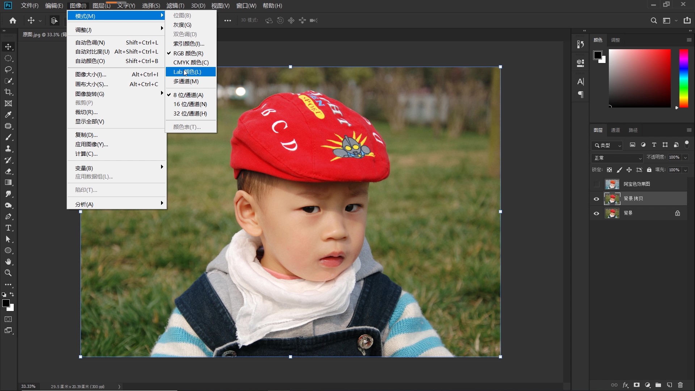Open the layer filter 类型 dropdown
Viewport: 695px width, 391px height.
(607, 145)
